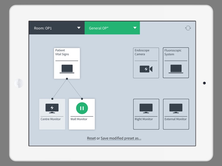Click the Reset link
The width and height of the screenshot is (222, 166).
[91, 138]
